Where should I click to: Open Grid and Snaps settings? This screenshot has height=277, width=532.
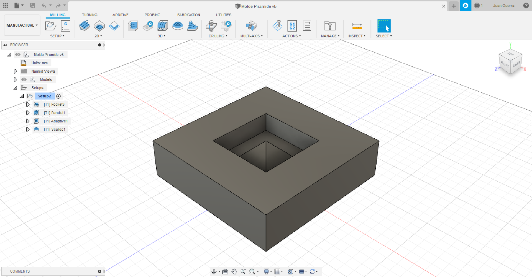pos(278,271)
